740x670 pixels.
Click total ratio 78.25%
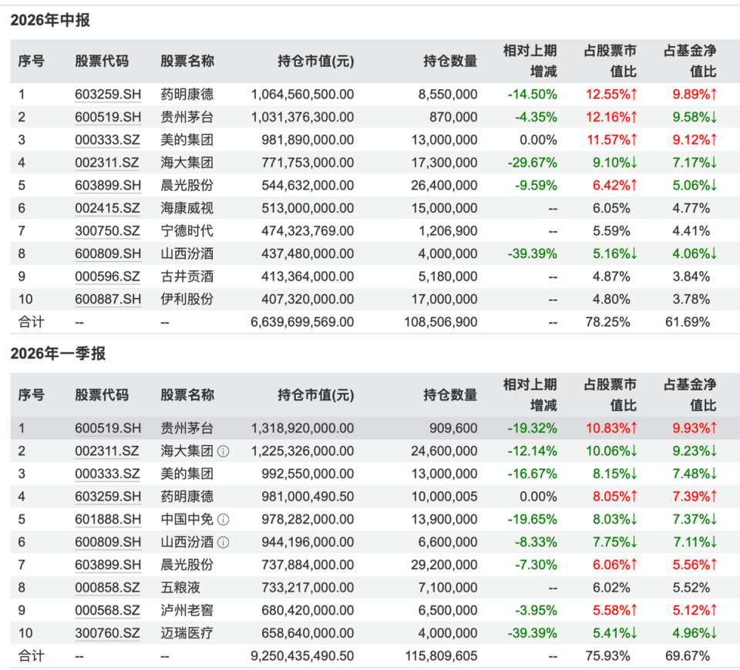608,322
